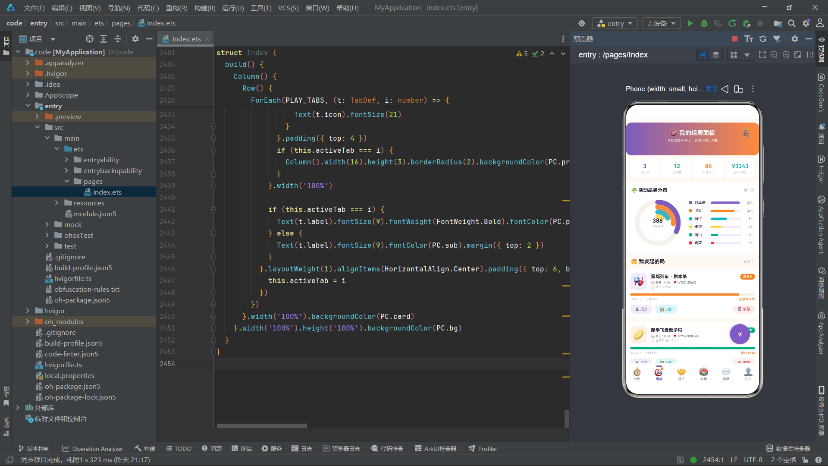
Task: Open ArkUI检查器 tool window
Action: 435,449
